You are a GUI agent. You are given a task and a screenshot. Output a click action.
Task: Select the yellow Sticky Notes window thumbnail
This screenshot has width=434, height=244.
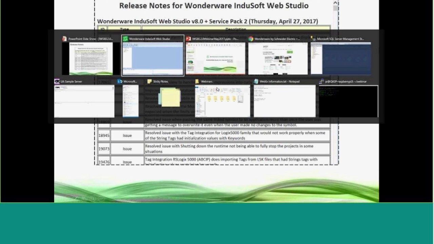pyautogui.click(x=170, y=97)
